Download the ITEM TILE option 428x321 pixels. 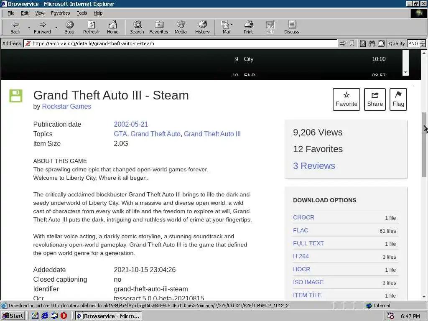pos(307,296)
